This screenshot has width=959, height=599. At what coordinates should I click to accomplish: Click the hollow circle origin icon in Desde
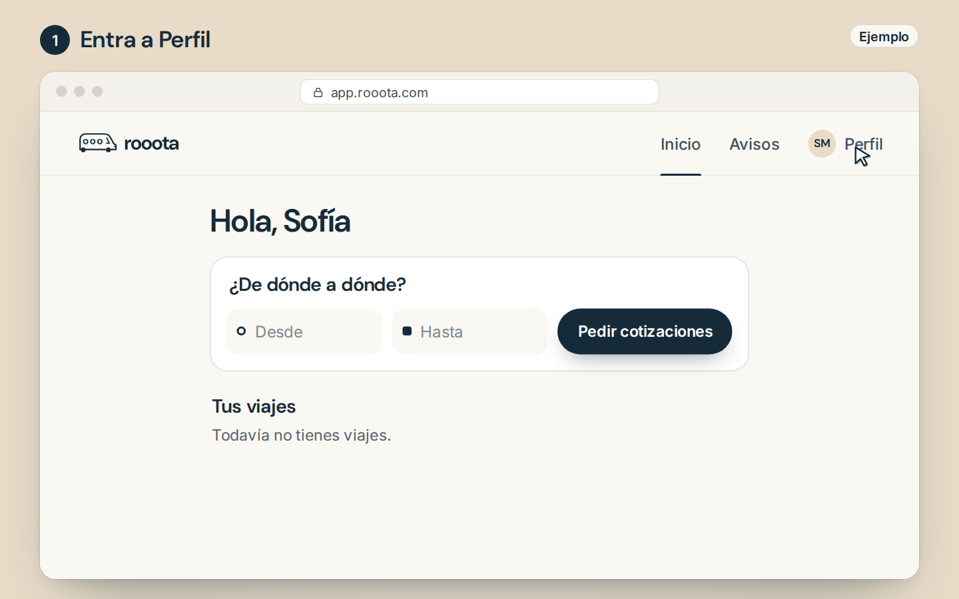[241, 331]
